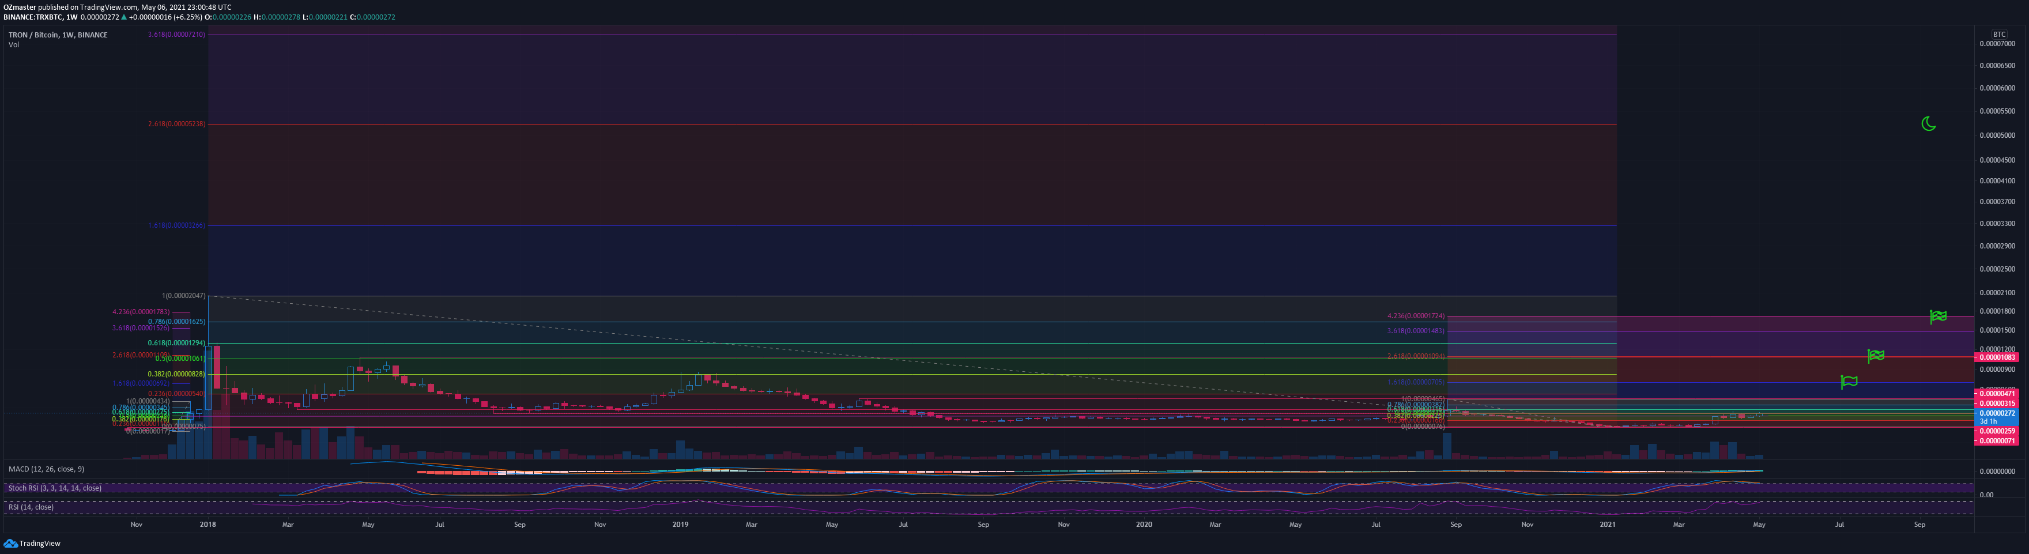Click the open value O:0.00000226 in the header
2029x554 pixels.
pos(228,17)
